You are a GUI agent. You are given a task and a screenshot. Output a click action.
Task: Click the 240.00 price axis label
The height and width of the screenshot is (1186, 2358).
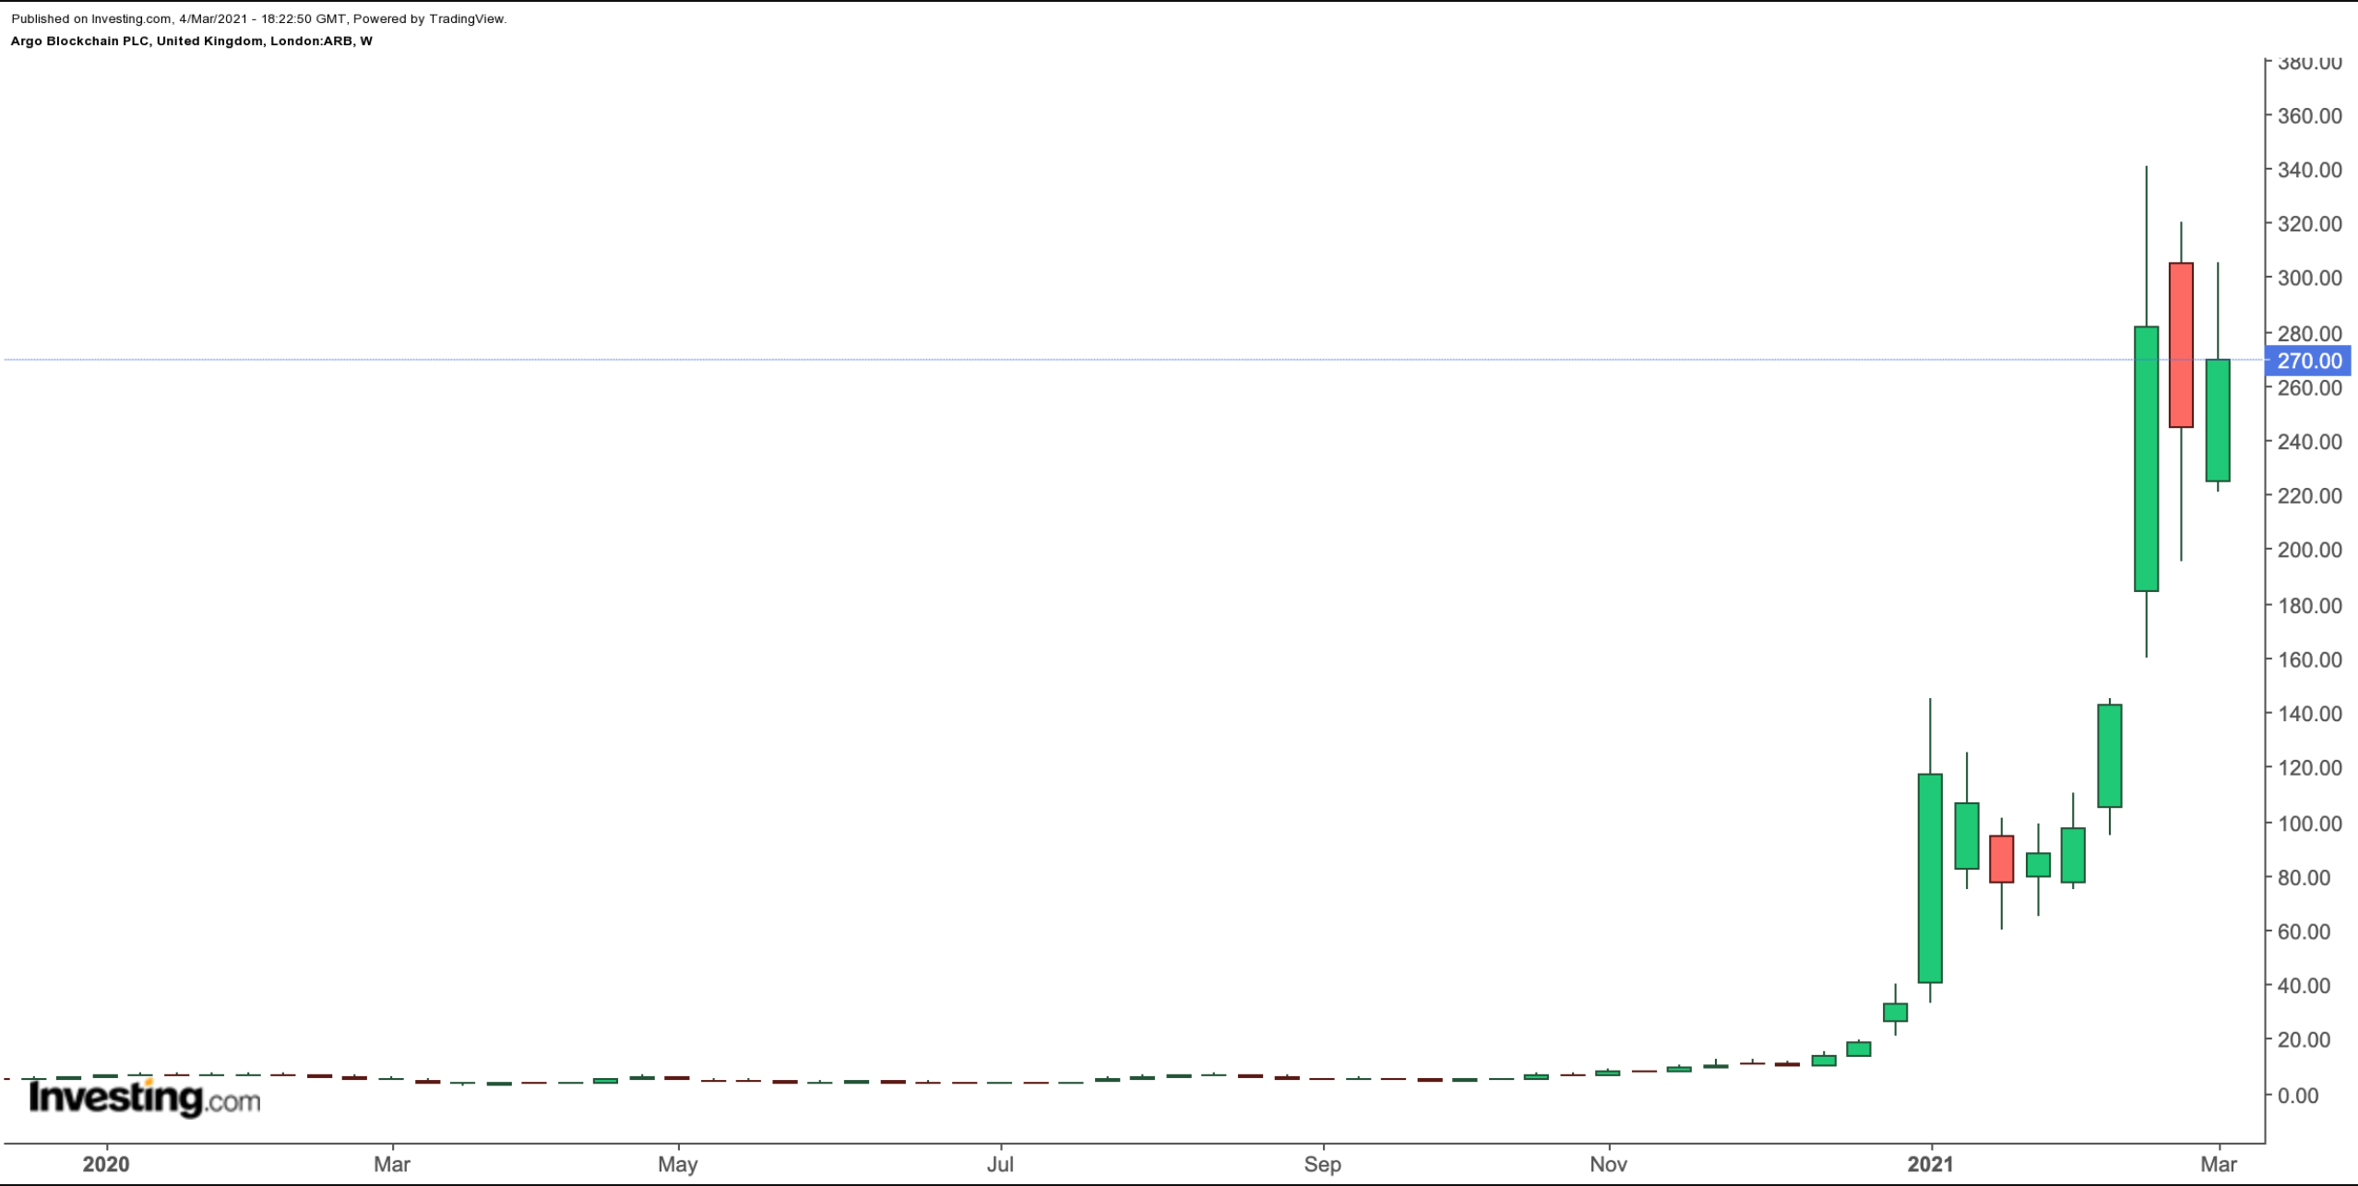2309,442
